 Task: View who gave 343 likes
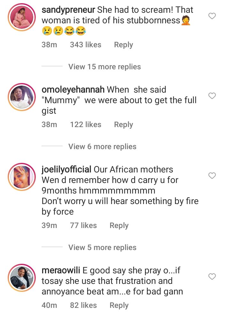85,45
